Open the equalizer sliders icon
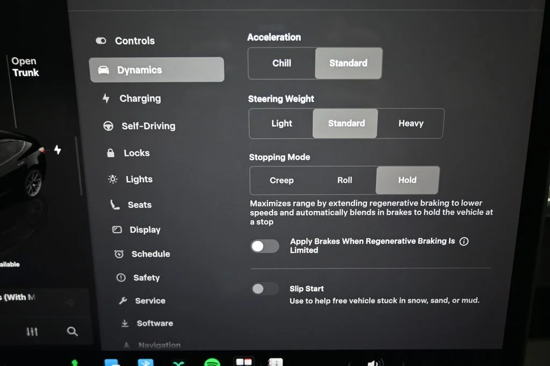The height and width of the screenshot is (366, 550). 32,331
